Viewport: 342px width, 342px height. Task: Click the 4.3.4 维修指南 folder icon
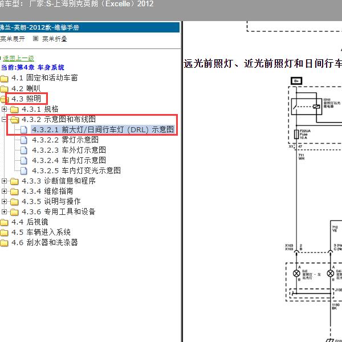[x=14, y=192]
